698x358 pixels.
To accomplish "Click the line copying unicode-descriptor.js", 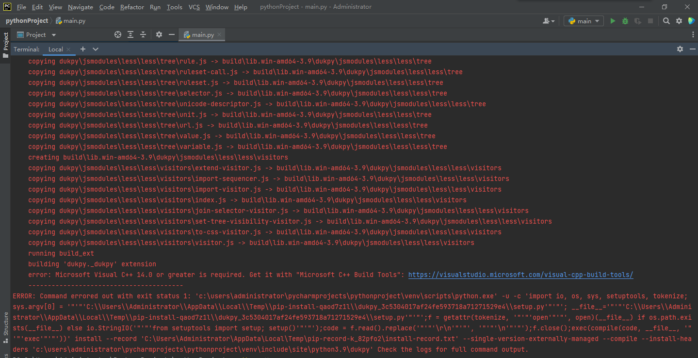I will pos(257,104).
